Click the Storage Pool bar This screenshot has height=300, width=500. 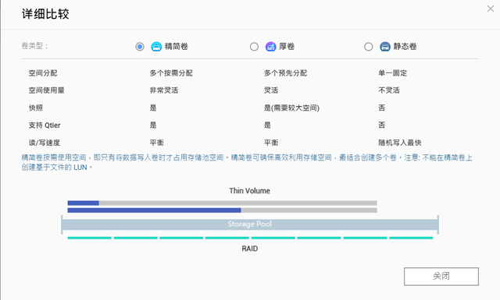250,224
